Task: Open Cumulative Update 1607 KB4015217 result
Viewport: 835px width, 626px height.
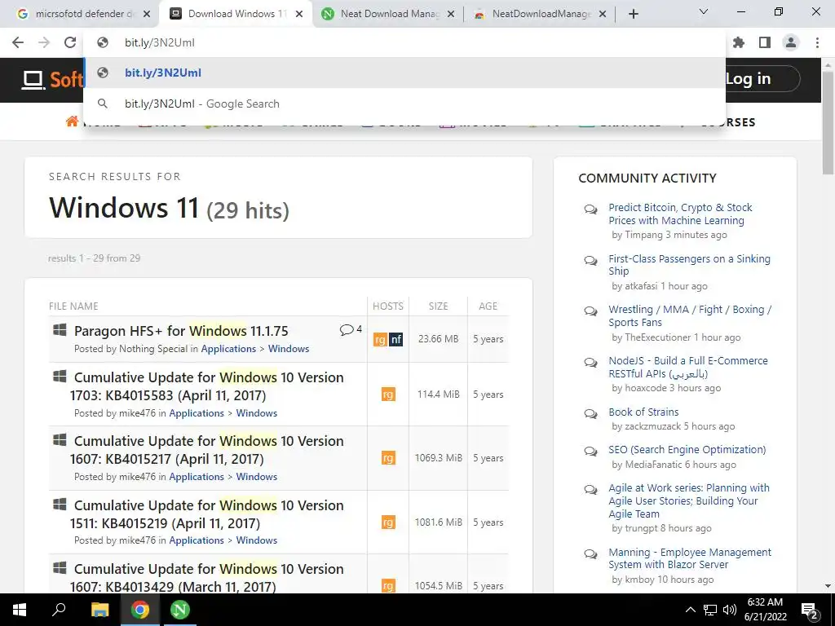Action: tap(206, 450)
